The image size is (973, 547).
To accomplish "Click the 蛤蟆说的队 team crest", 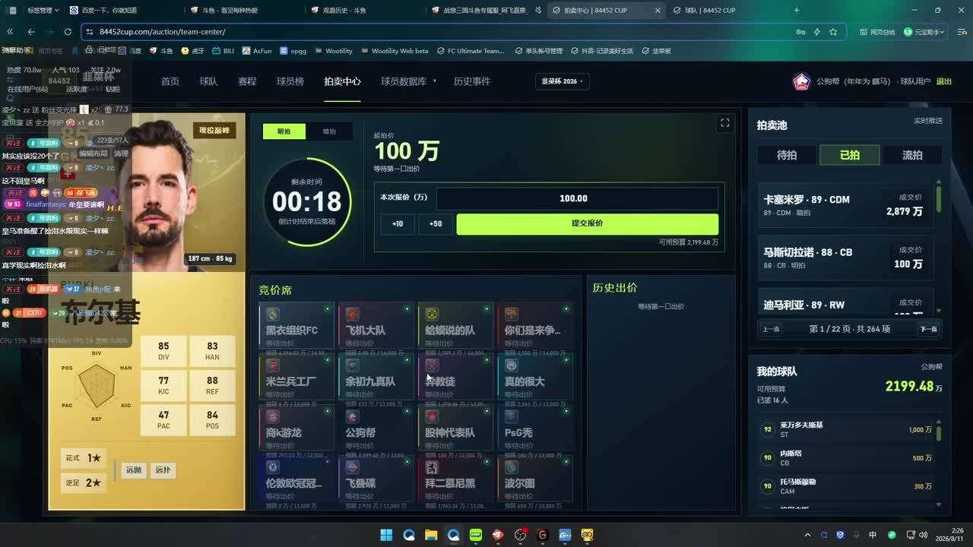I will (432, 315).
